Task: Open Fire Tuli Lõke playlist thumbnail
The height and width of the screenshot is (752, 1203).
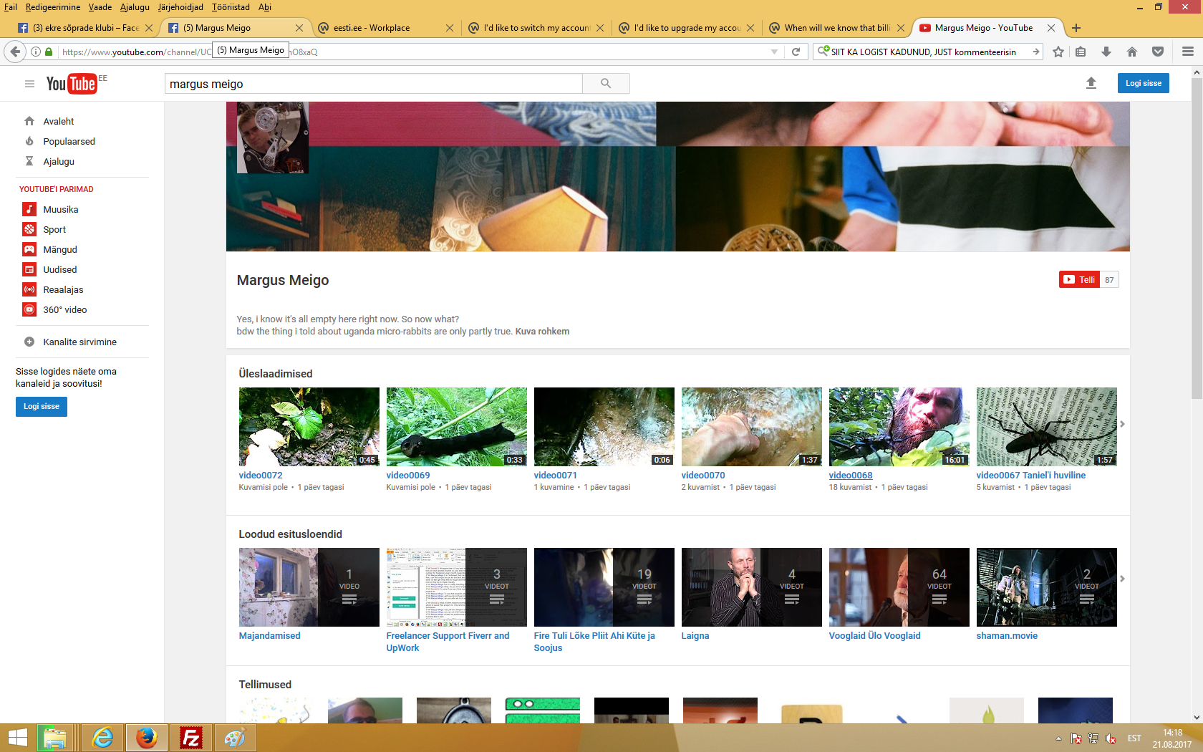Action: pyautogui.click(x=604, y=587)
